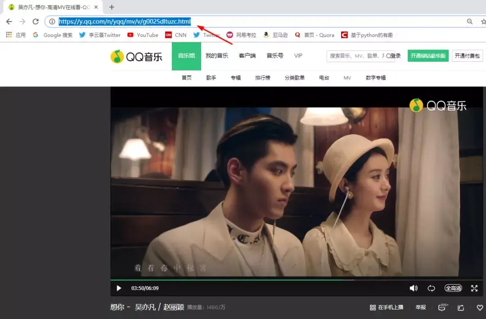Image resolution: width=486 pixels, height=319 pixels.
Task: Open the Google 搜索 bookmark
Action: [x=53, y=35]
